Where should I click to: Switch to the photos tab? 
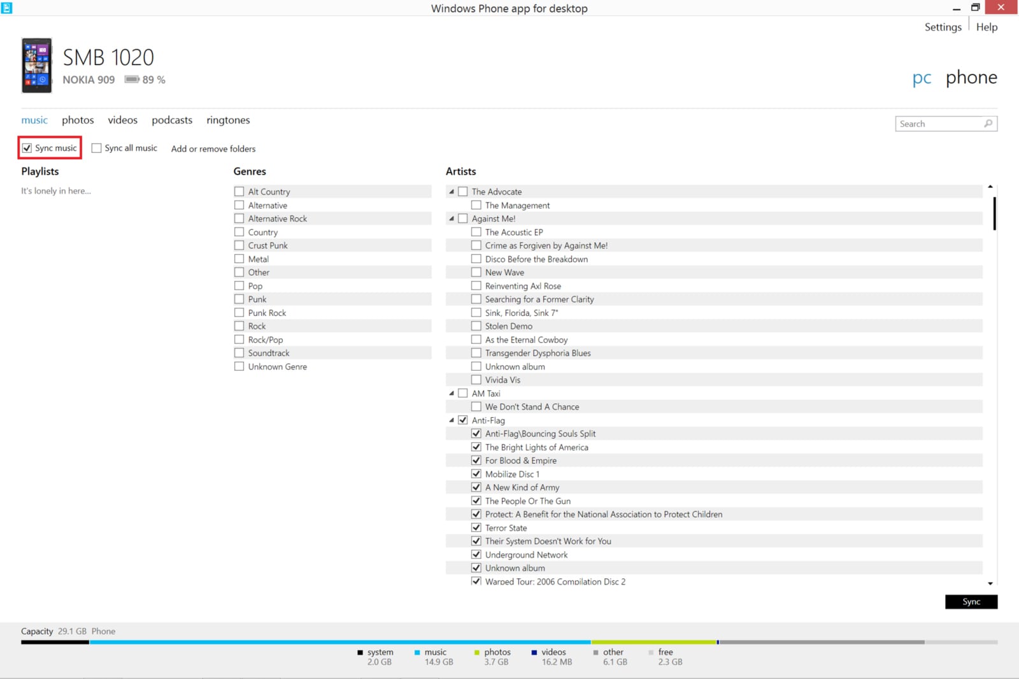coord(78,120)
